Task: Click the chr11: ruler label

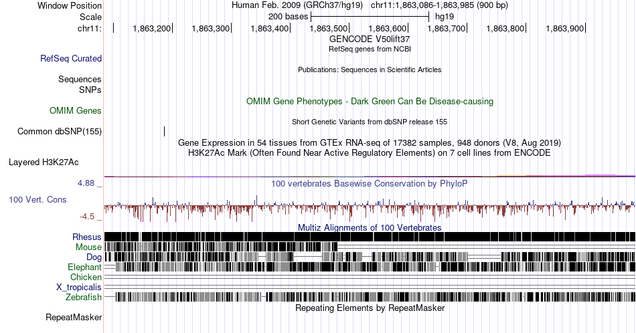Action: (x=90, y=28)
